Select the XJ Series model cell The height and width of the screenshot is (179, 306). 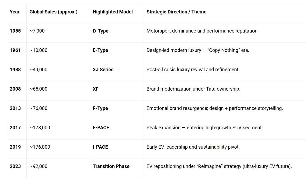[x=103, y=70]
